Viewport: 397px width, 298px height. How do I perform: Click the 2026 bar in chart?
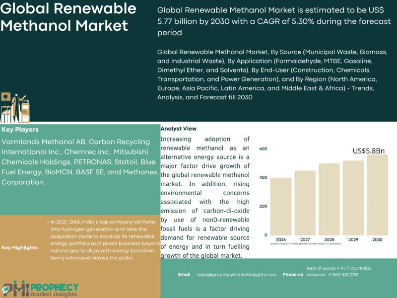pyautogui.click(x=281, y=207)
